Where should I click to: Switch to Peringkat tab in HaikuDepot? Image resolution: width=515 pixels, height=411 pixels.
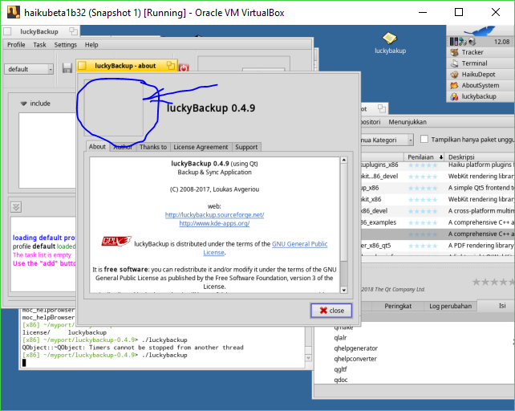(398, 306)
